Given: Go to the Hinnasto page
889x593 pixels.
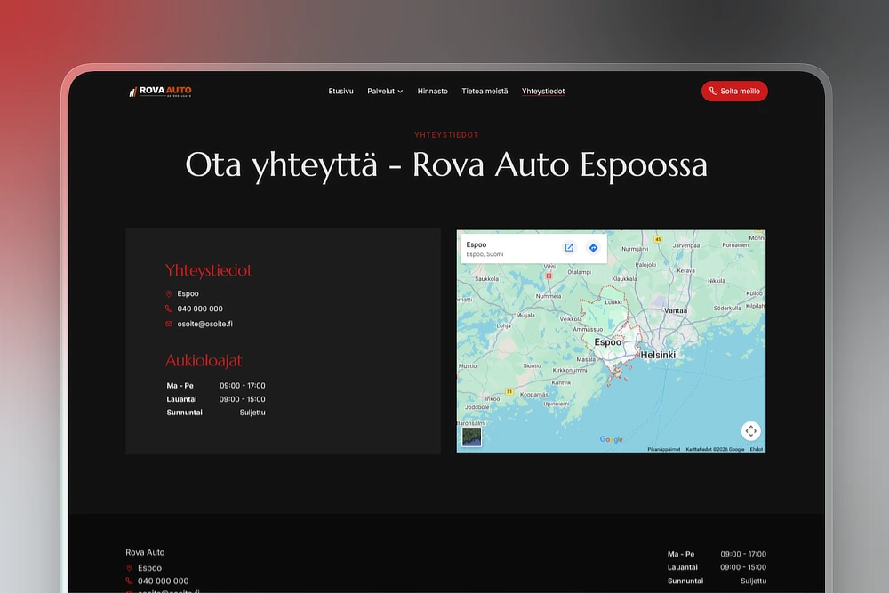Looking at the screenshot, I should (x=433, y=92).
